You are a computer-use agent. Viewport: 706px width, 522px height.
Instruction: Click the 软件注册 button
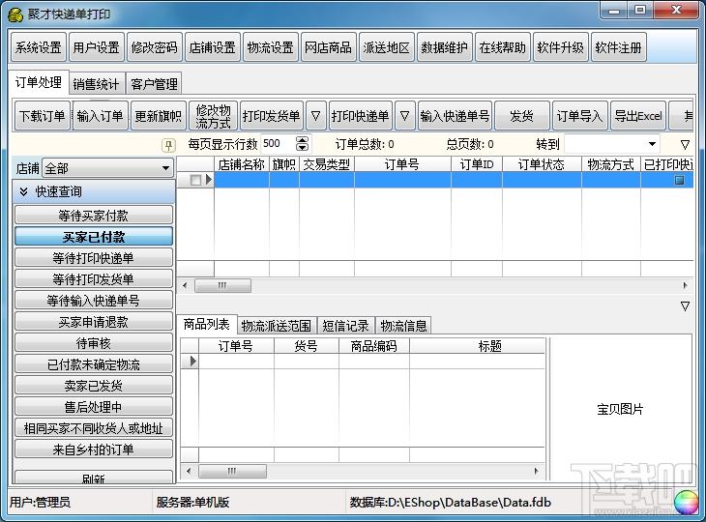point(619,47)
